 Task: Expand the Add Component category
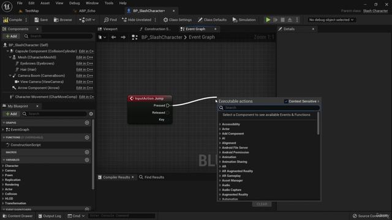pos(220,134)
